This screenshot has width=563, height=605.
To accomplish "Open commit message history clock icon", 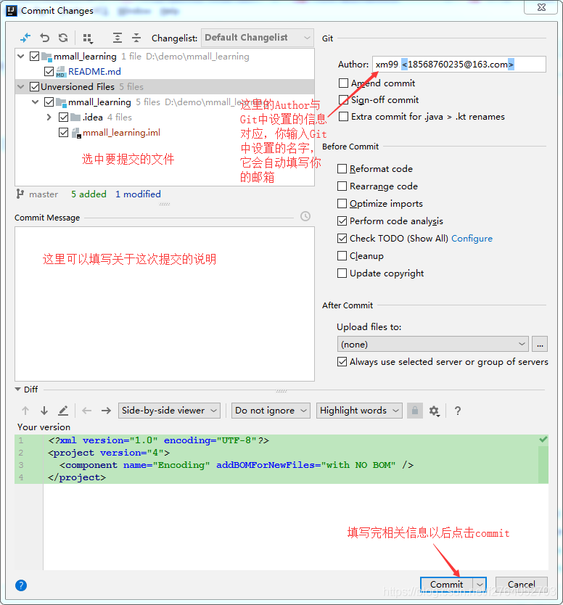I will pyautogui.click(x=305, y=216).
